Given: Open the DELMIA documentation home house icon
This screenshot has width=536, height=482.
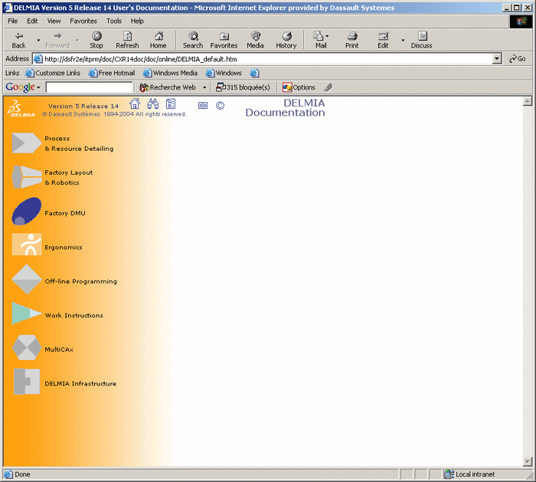Looking at the screenshot, I should (x=135, y=103).
